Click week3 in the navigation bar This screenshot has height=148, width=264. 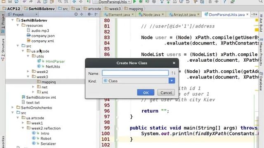tap(113, 9)
